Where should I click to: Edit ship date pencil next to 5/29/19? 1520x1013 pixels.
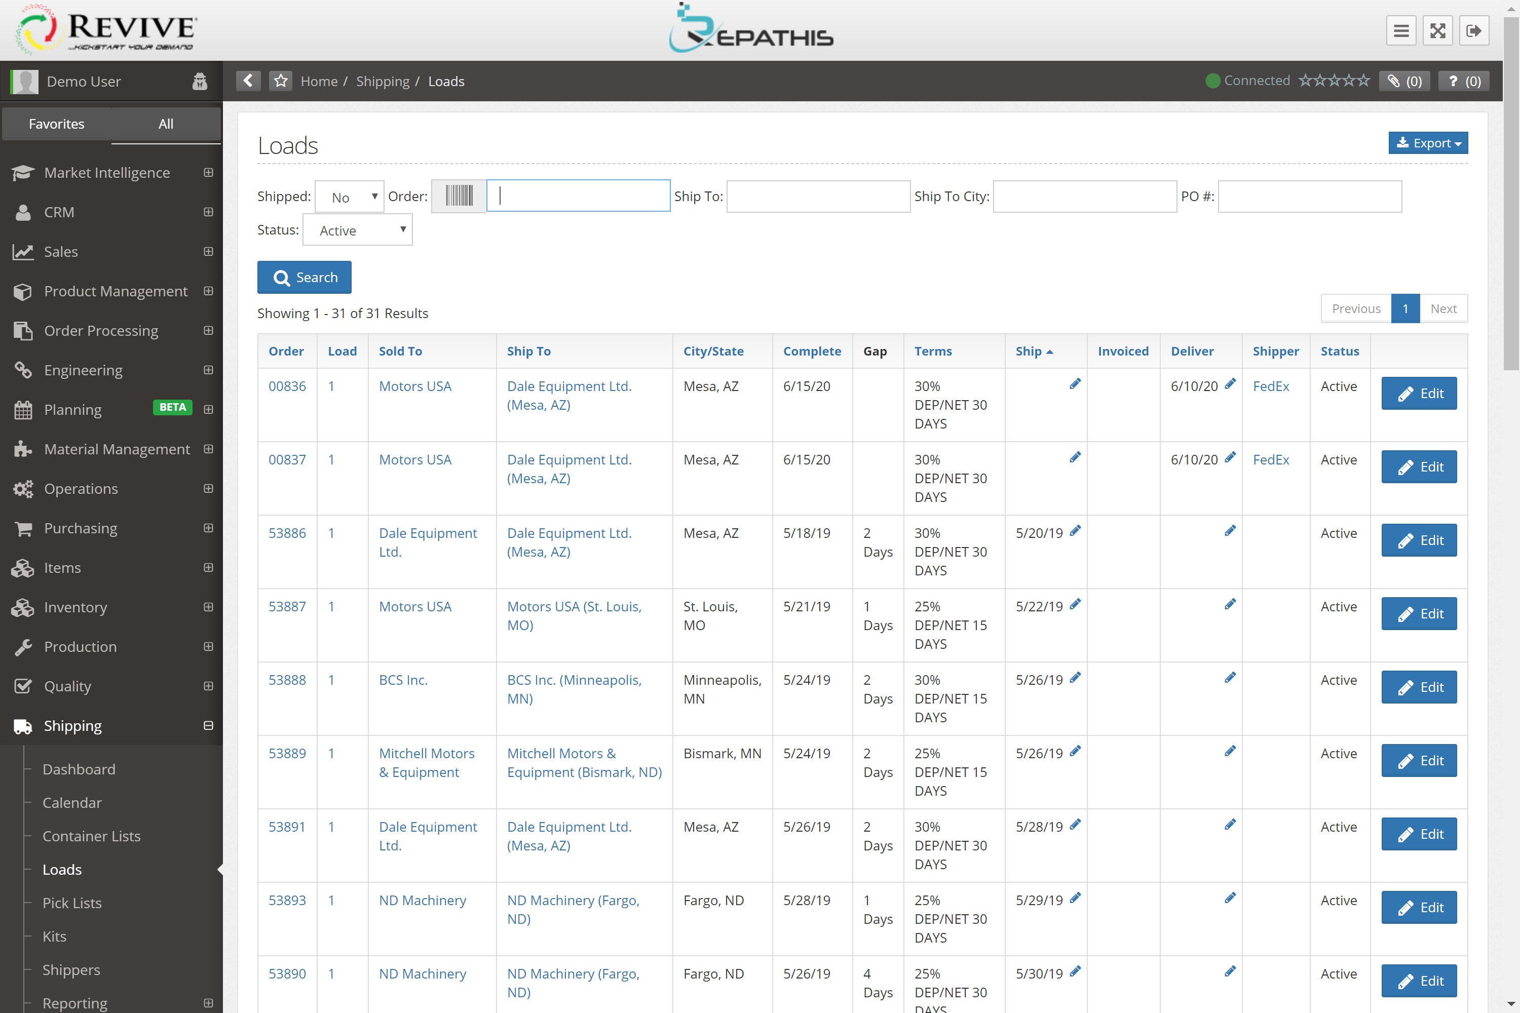point(1075,898)
